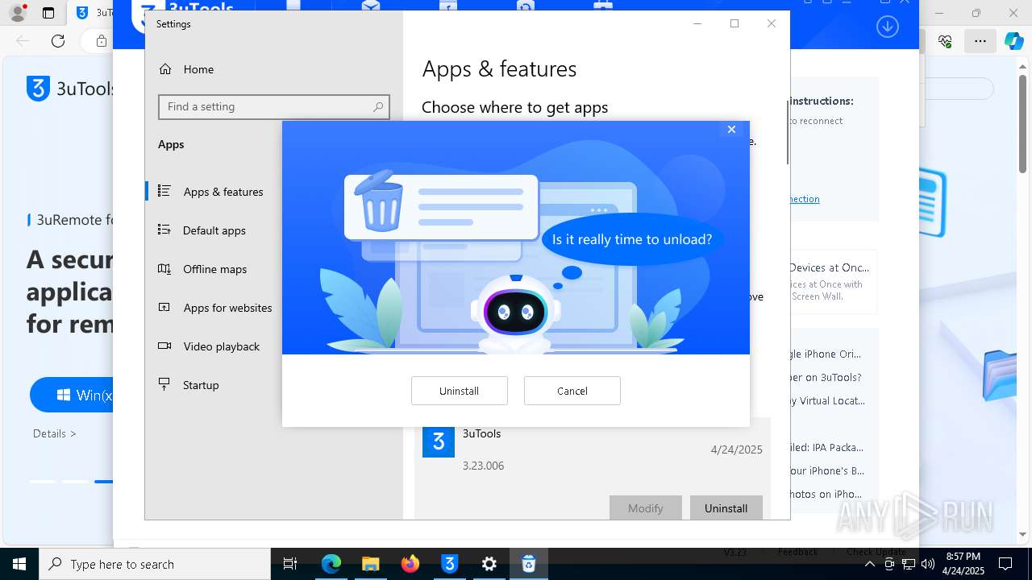The height and width of the screenshot is (580, 1032).
Task: Click the 3.23.006 version text
Action: [483, 466]
